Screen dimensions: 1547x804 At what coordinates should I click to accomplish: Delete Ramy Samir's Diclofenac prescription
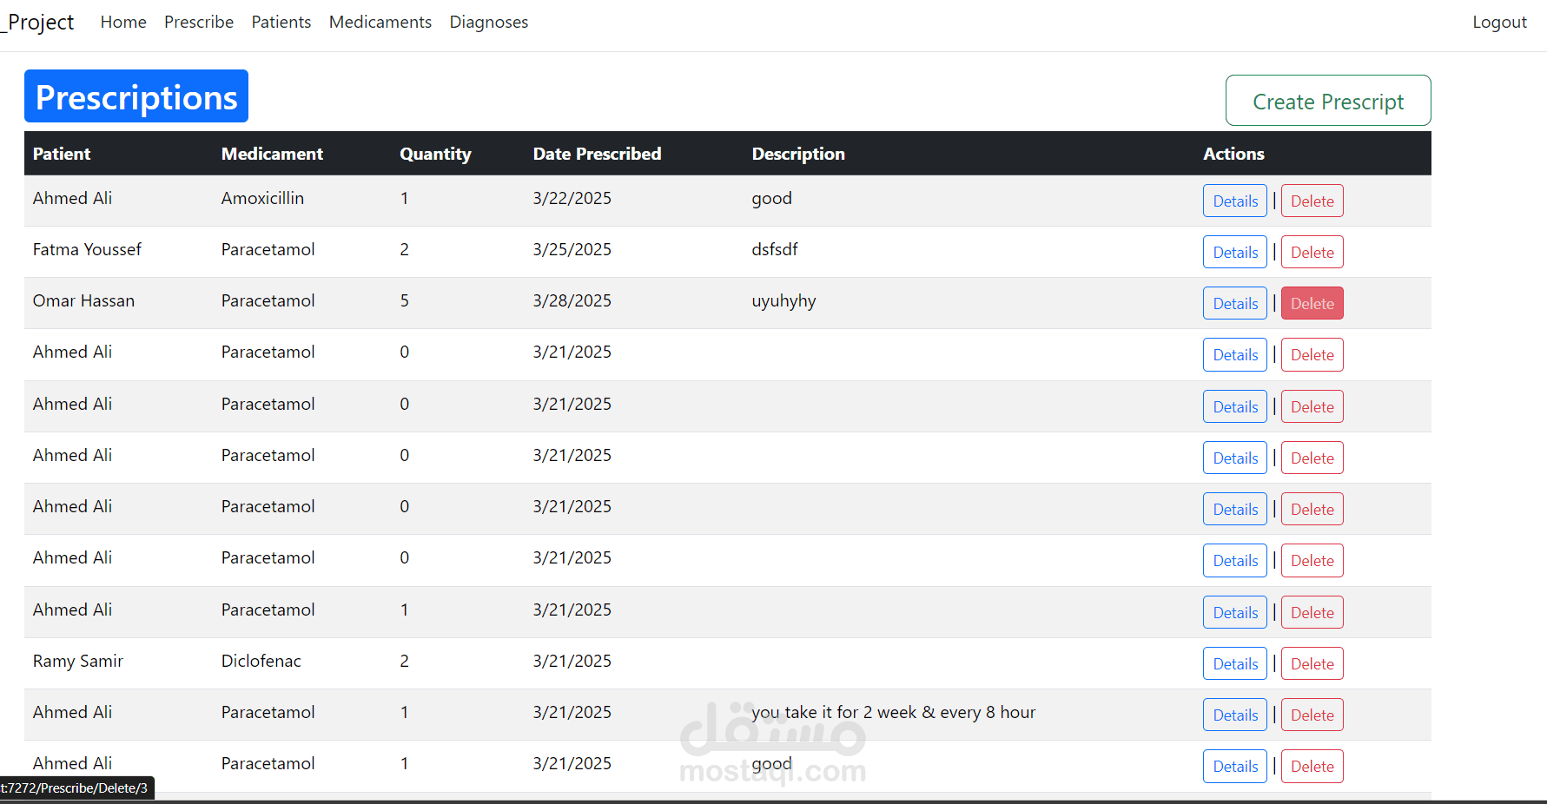pyautogui.click(x=1312, y=663)
